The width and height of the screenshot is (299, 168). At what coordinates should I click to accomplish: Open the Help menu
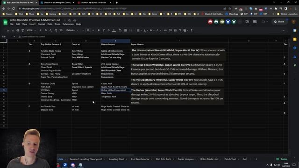[x=78, y=24]
